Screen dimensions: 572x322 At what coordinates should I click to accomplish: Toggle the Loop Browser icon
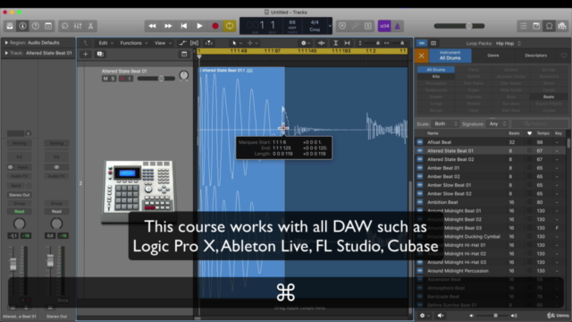(x=549, y=26)
